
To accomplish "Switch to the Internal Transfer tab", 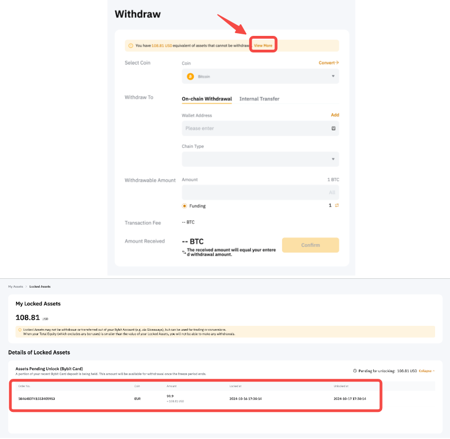I will pyautogui.click(x=259, y=99).
